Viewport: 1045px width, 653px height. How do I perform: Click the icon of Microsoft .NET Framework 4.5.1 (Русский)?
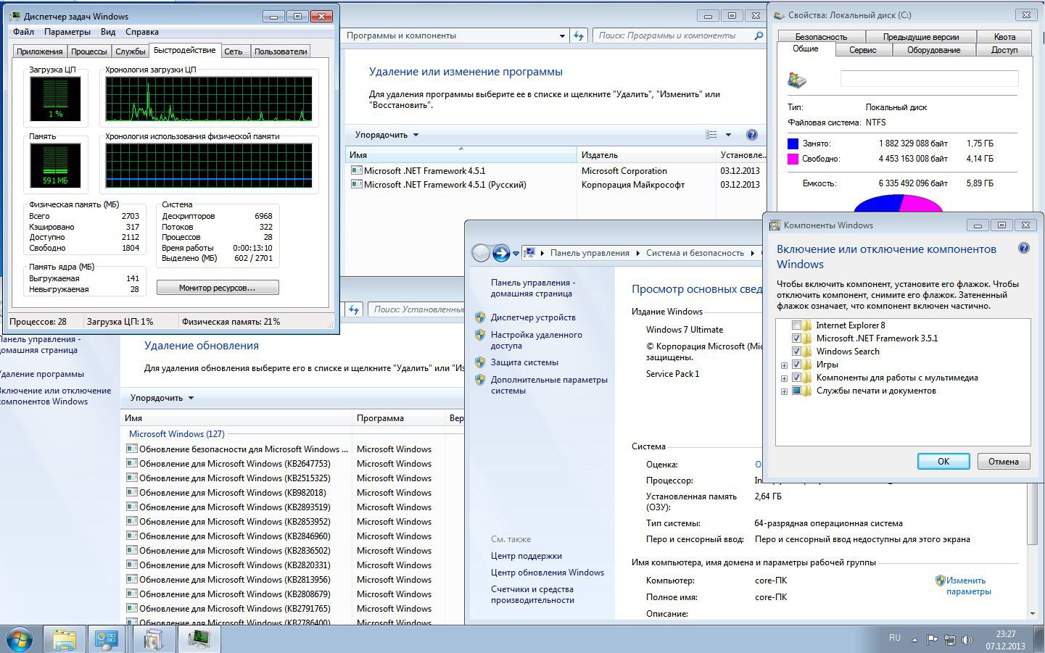click(356, 185)
